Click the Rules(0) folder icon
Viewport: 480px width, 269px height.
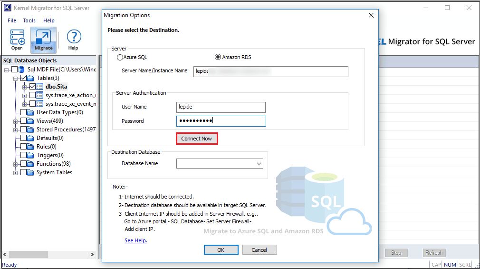click(x=30, y=147)
